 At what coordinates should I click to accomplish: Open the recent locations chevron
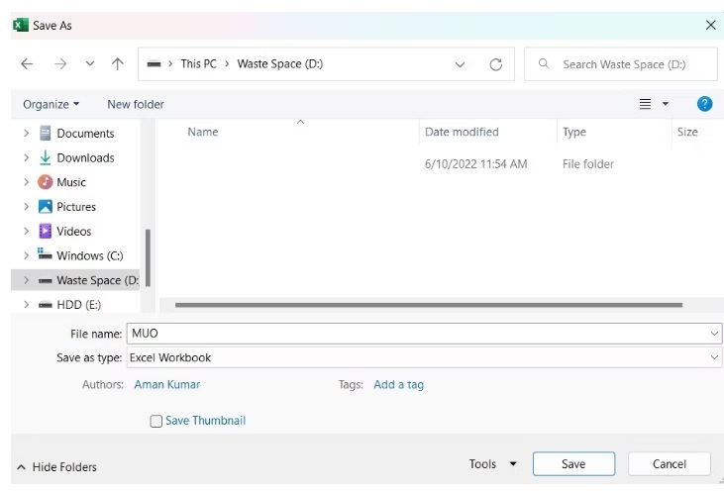90,63
